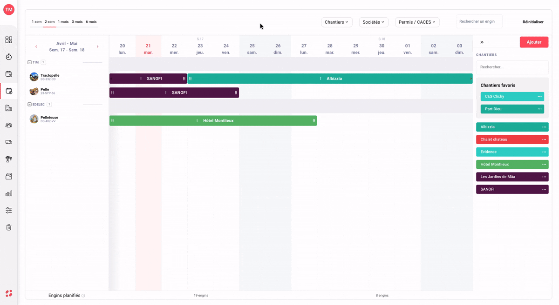Open the sliders settings icon in sidebar

click(8, 210)
